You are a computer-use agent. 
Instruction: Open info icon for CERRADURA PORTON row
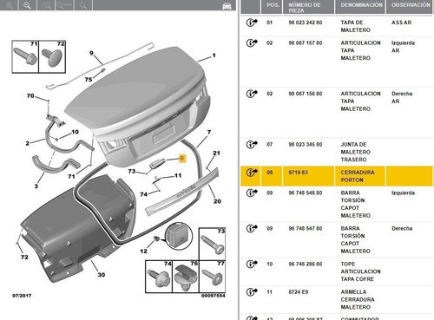coord(252,173)
